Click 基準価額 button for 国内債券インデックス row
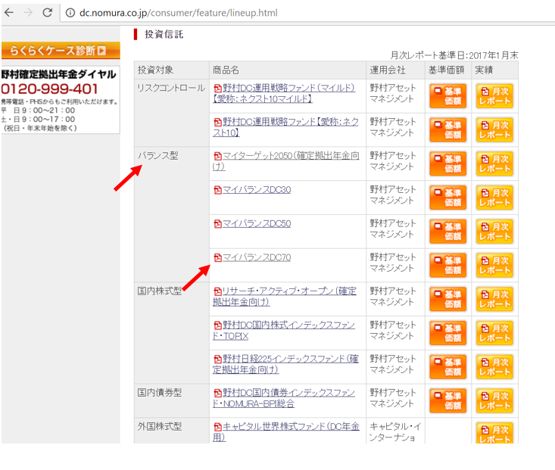 click(448, 401)
